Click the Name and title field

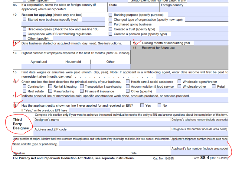(x=115, y=143)
